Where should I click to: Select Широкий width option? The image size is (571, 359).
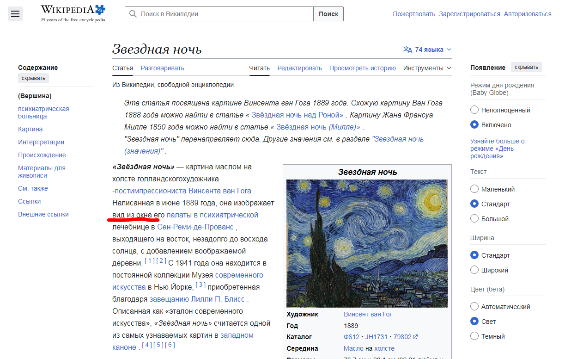474,270
